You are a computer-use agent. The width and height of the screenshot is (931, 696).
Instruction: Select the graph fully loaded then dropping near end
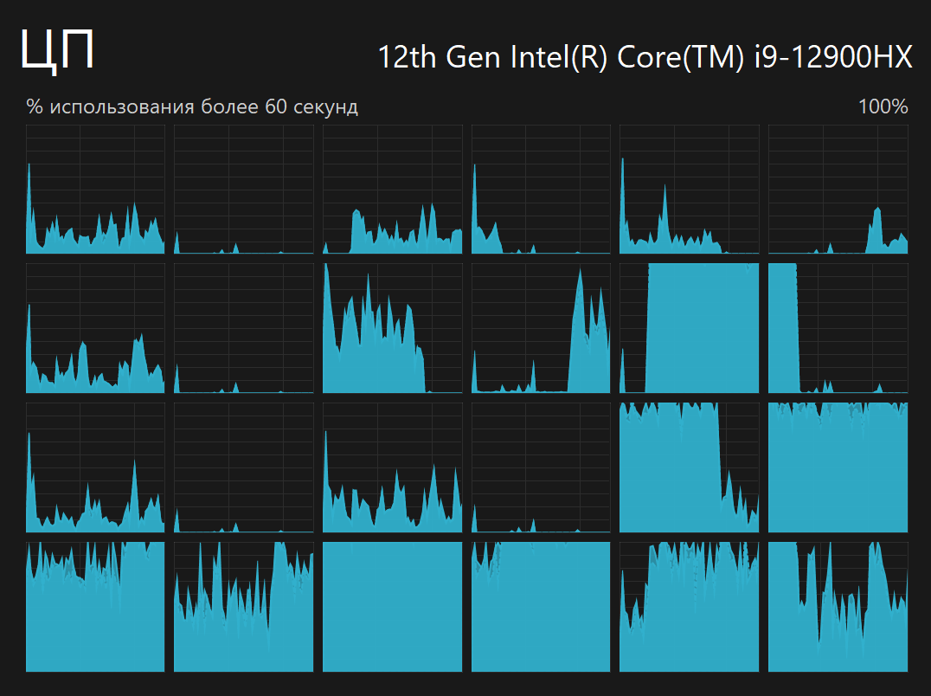pyautogui.click(x=689, y=467)
